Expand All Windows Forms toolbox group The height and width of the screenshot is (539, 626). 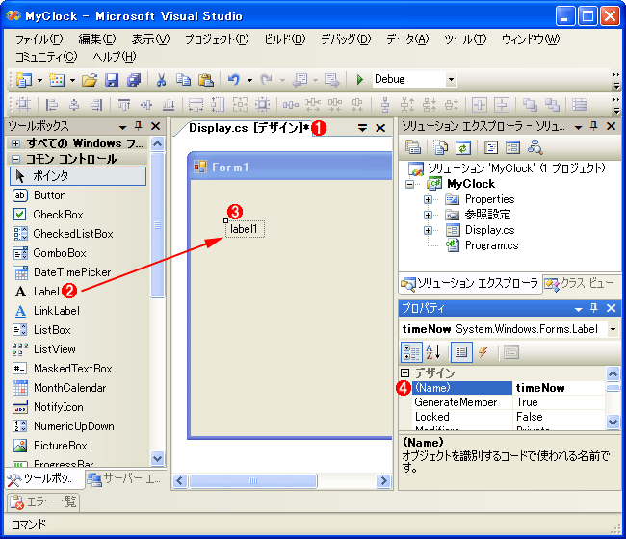tap(15, 143)
